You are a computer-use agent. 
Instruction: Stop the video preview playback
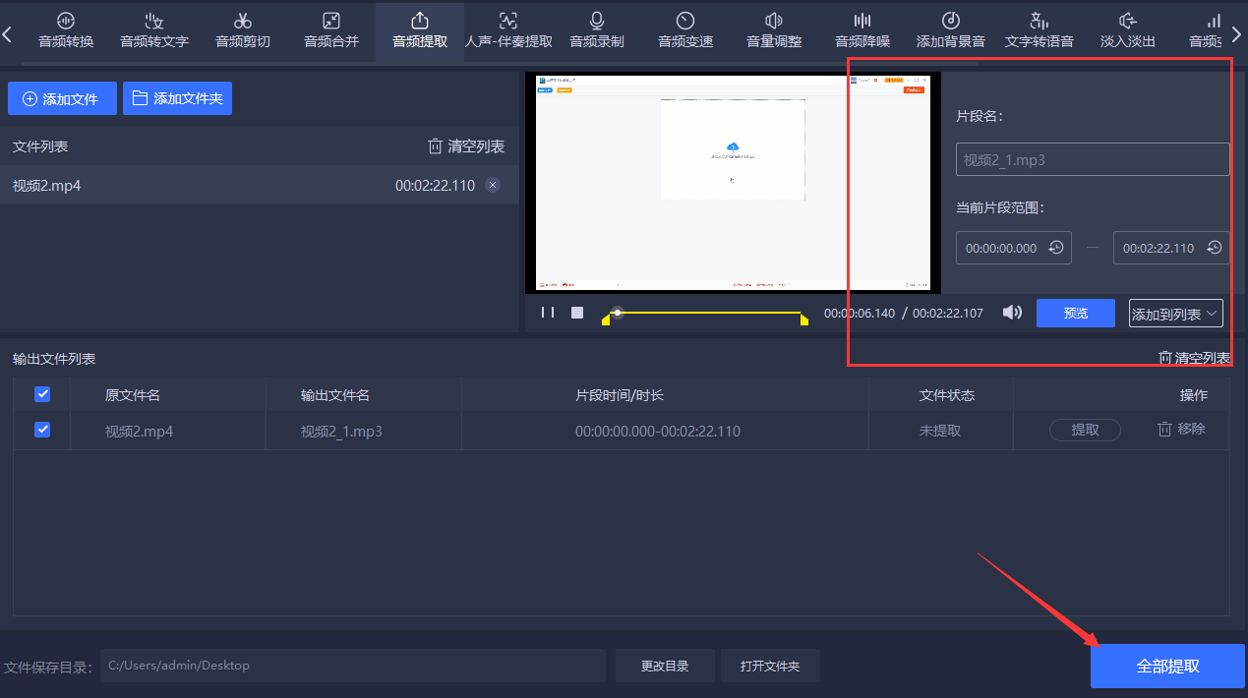pos(577,313)
